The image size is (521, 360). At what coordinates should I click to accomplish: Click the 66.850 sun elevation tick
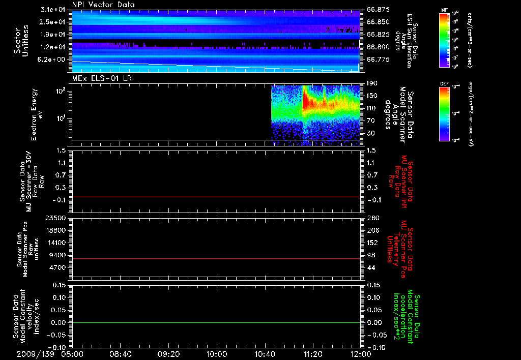pyautogui.click(x=378, y=22)
